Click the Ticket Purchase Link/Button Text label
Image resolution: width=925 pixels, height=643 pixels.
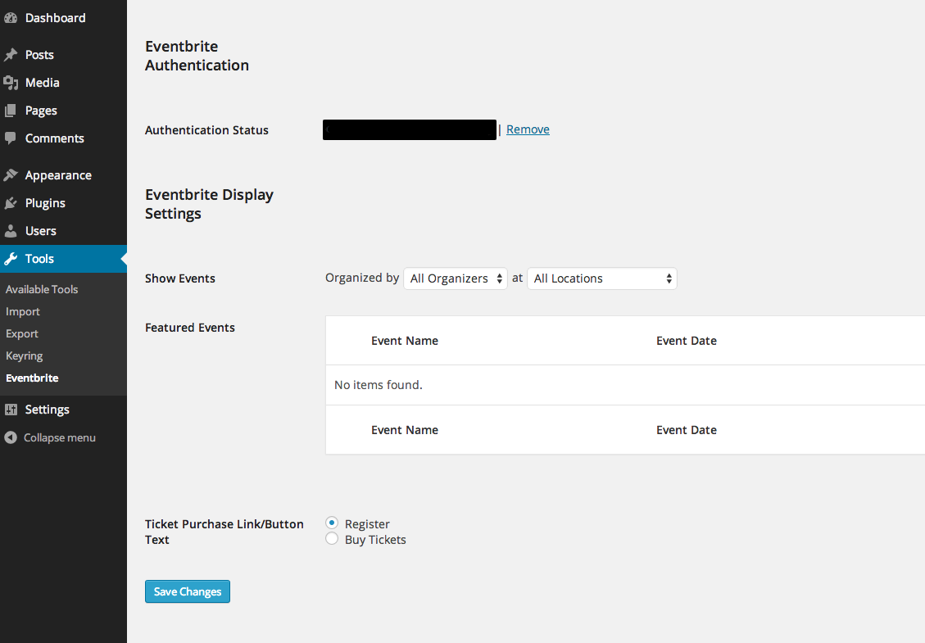coord(224,532)
